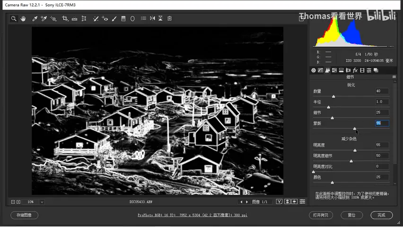The height and width of the screenshot is (227, 403).
Task: Select the Transform tool
Action: pyautogui.click(x=84, y=18)
